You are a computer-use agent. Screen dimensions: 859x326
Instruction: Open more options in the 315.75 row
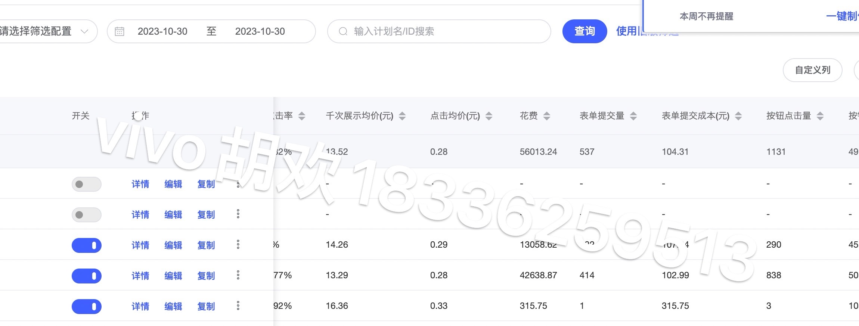(238, 306)
